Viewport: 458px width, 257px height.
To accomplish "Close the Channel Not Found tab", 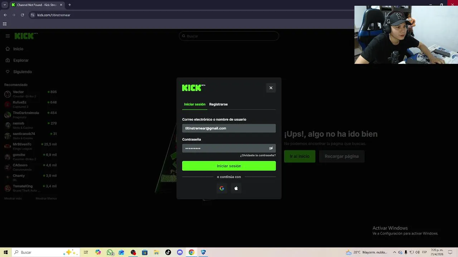I will [x=61, y=5].
